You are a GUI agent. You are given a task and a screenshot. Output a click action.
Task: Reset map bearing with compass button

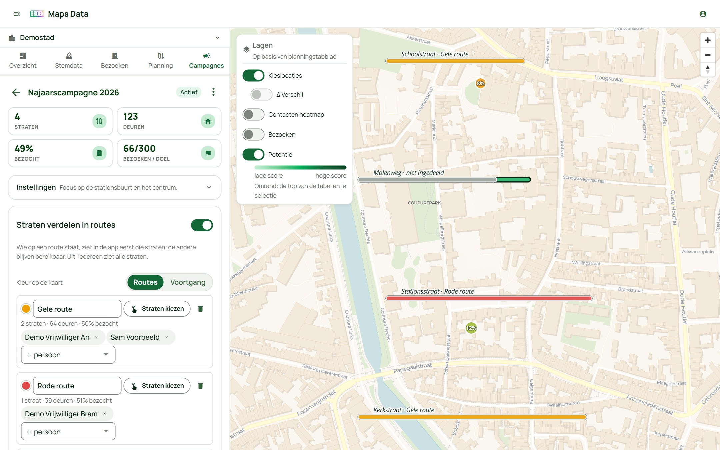pyautogui.click(x=707, y=70)
